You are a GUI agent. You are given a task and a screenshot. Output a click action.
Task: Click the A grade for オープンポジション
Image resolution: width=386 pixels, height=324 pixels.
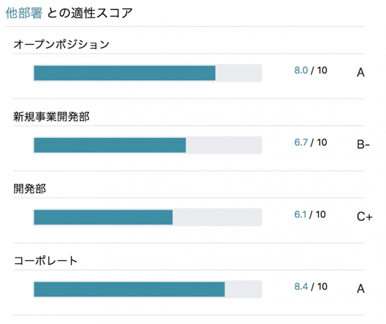pos(361,73)
